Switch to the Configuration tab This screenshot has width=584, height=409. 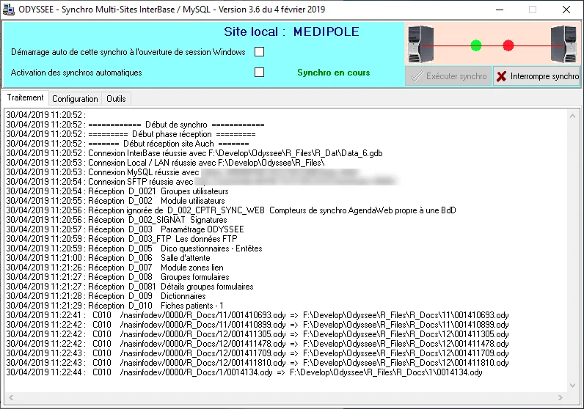(75, 99)
